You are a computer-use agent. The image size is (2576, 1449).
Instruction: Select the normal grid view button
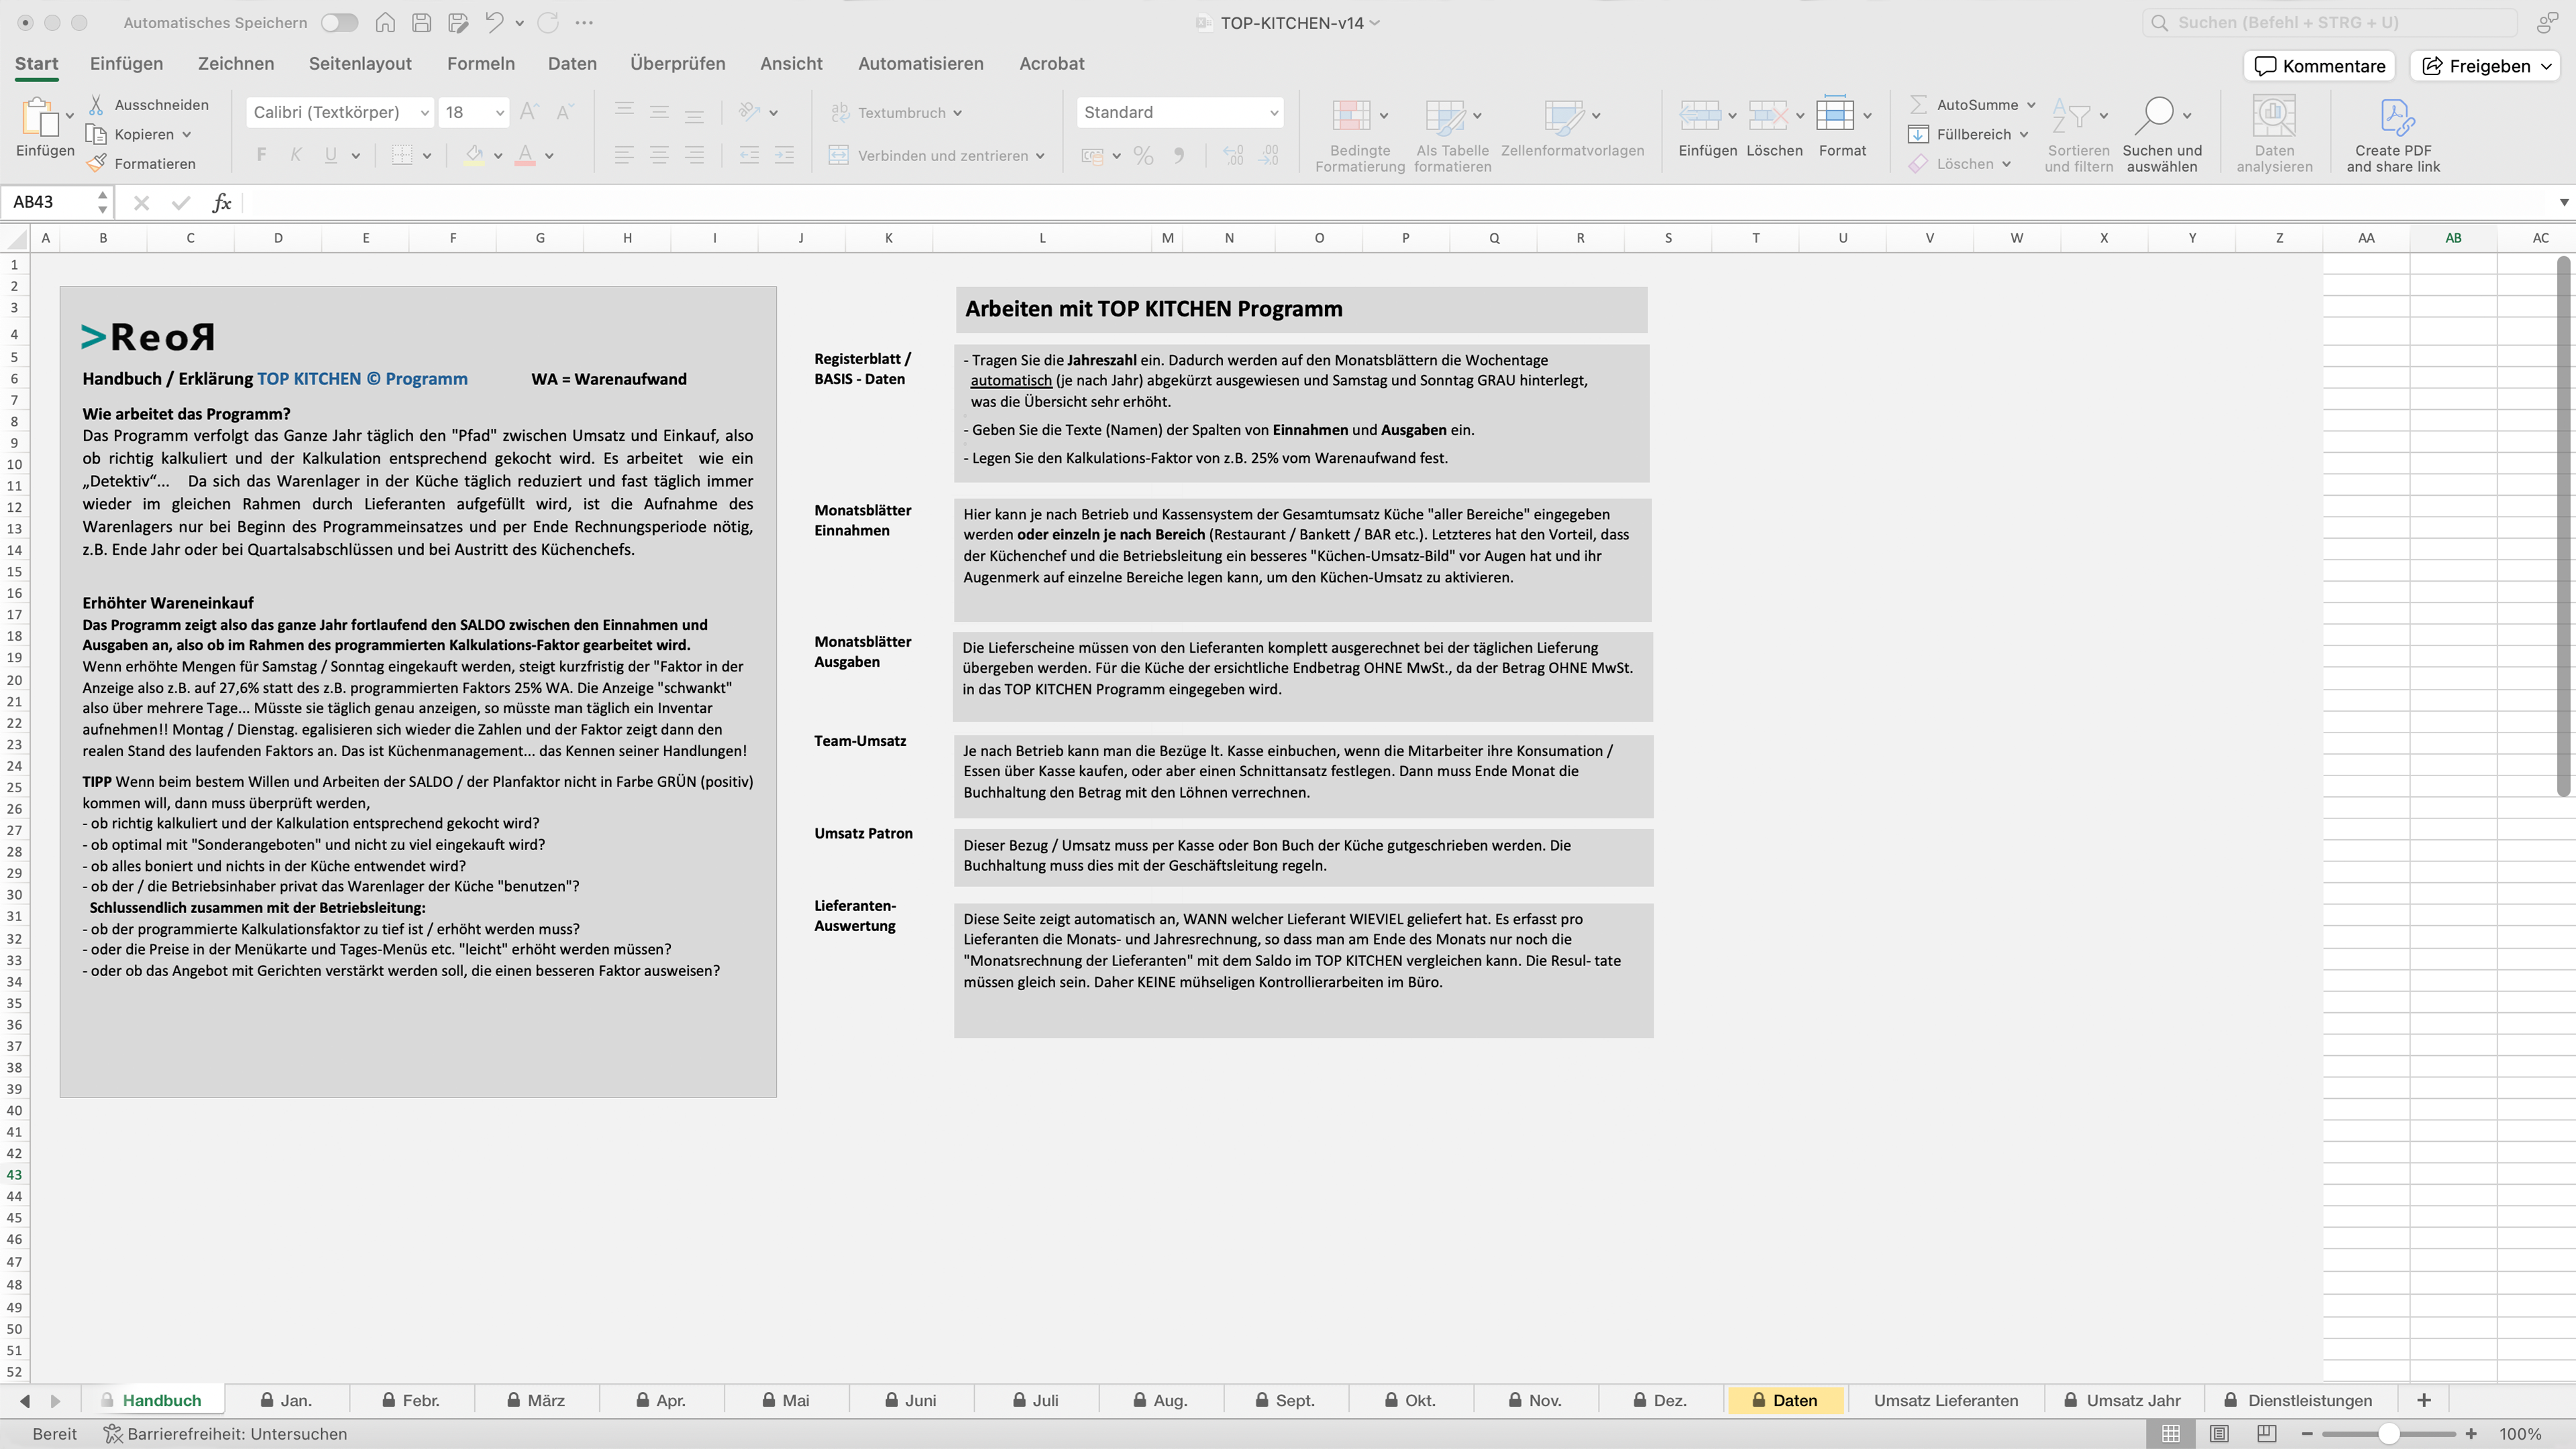point(2171,1433)
